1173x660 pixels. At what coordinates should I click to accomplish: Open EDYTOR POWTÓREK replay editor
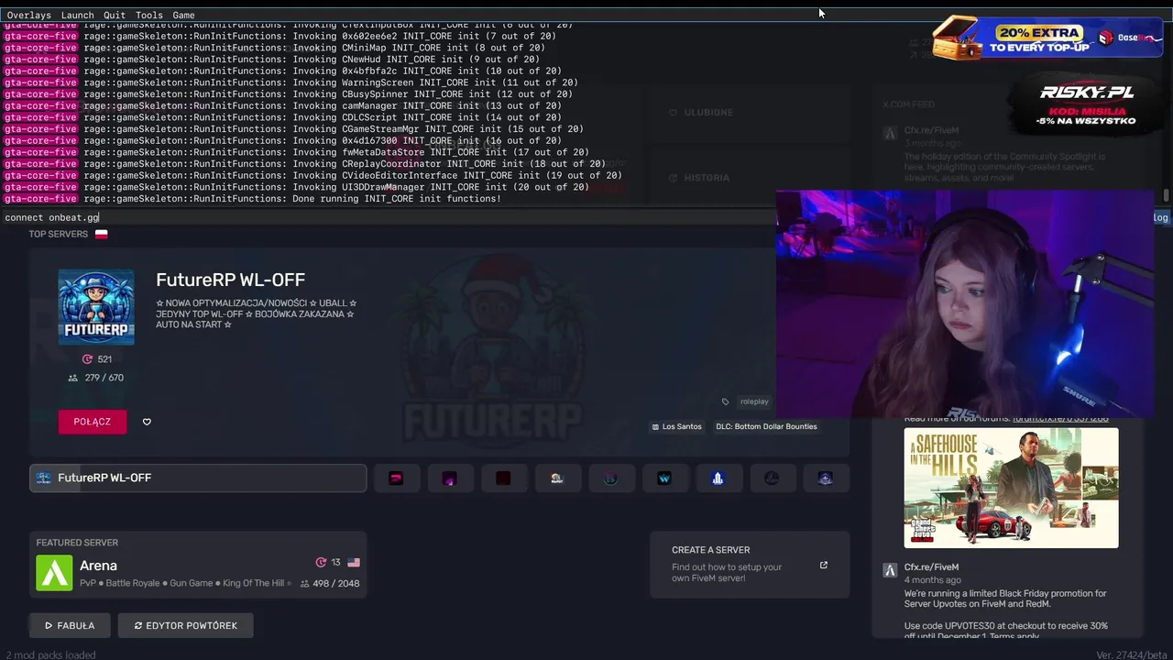tap(185, 625)
